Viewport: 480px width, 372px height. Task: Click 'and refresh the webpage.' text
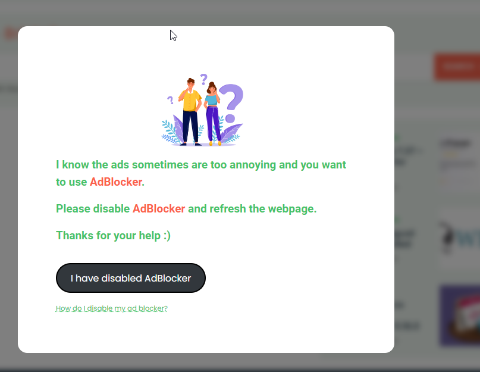(252, 209)
